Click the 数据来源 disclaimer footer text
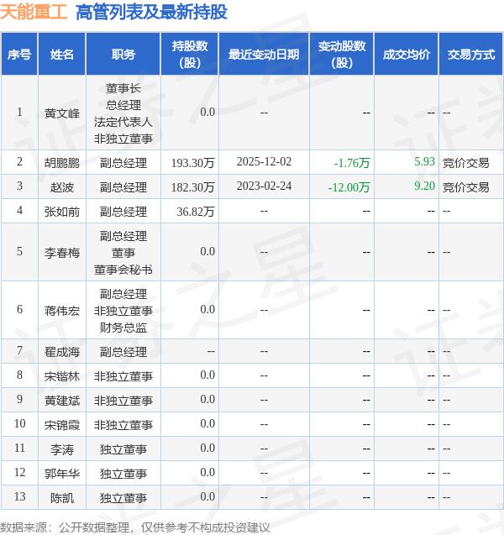The width and height of the screenshot is (504, 535). 135,527
